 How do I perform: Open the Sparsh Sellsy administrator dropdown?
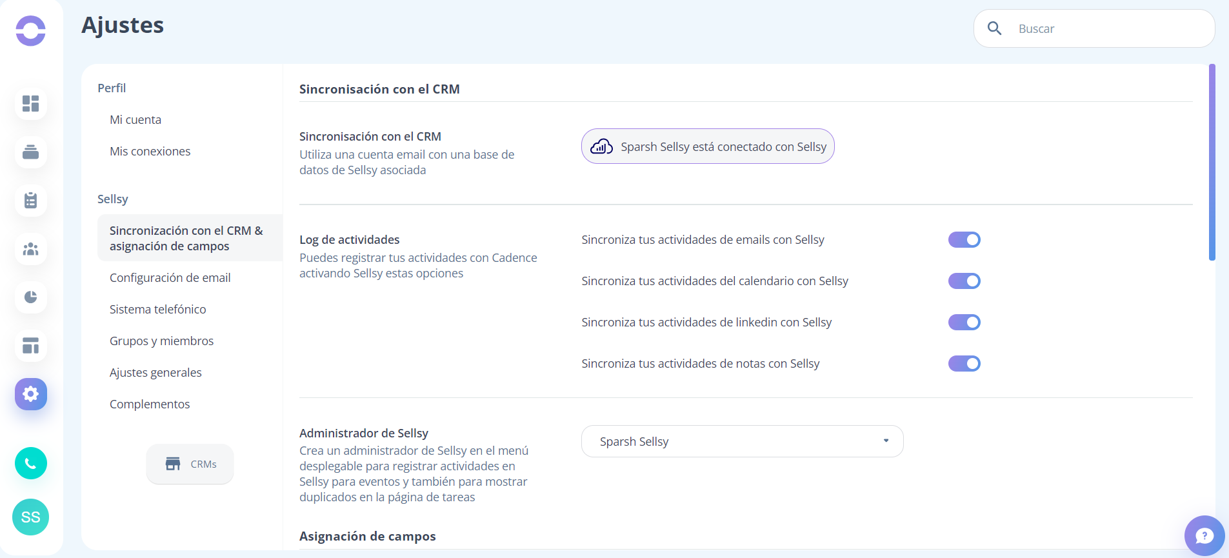[742, 441]
